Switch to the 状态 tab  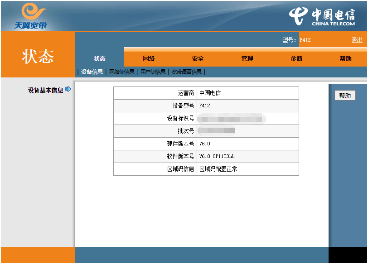pos(100,58)
